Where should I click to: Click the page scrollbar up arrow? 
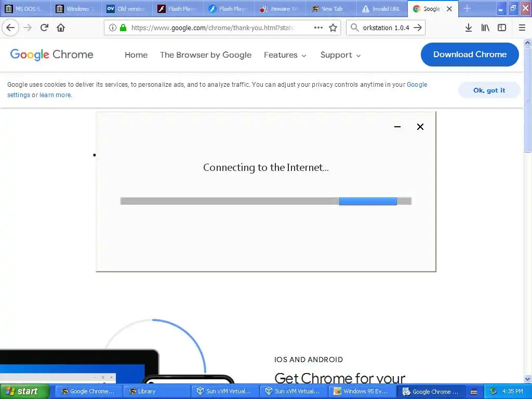tap(527, 43)
